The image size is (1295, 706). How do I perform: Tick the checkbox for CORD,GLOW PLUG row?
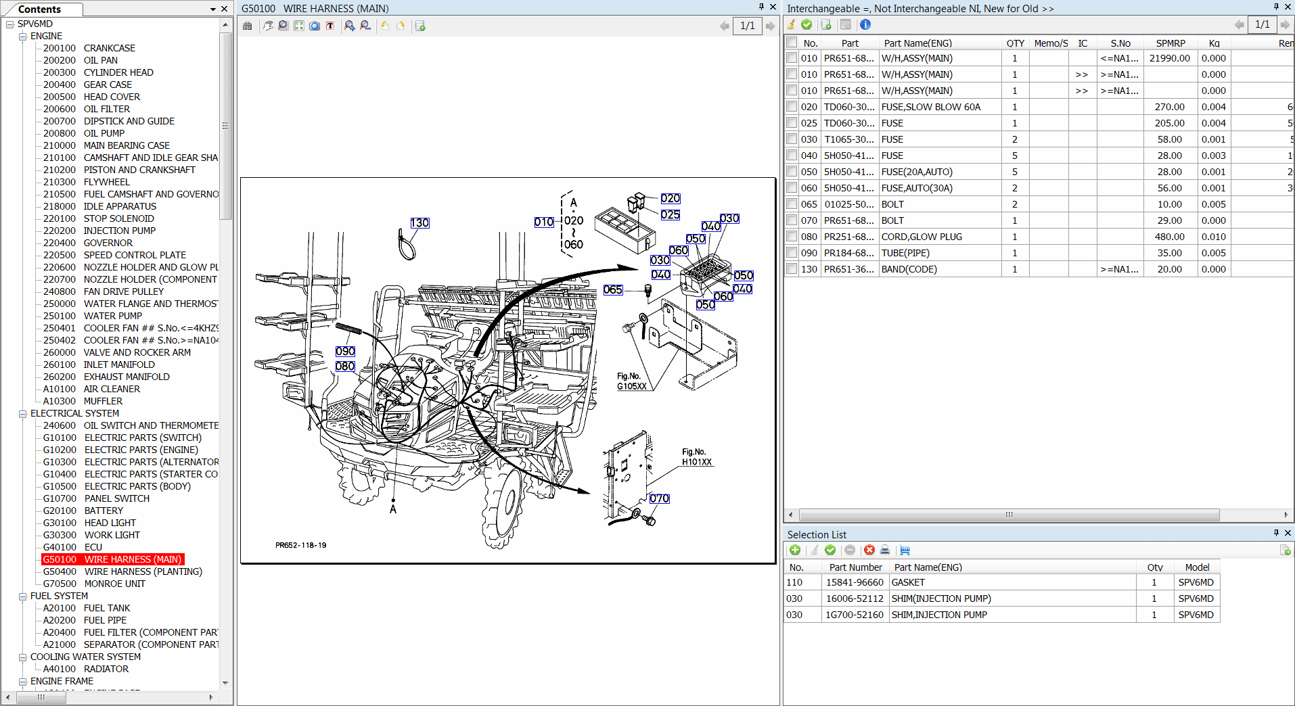pos(791,236)
